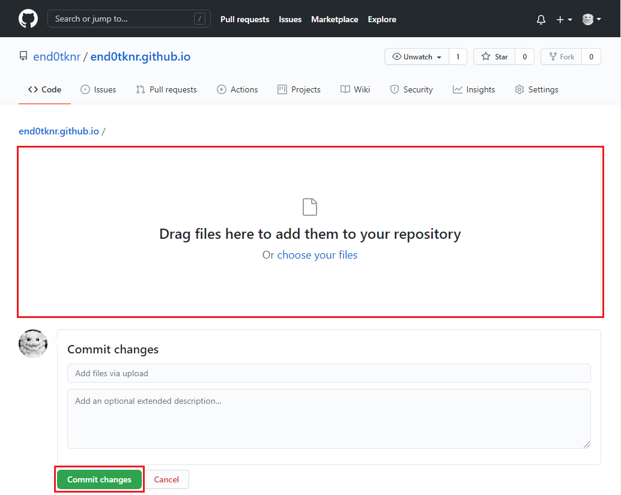
Task: Expand the Unwatch dropdown
Action: coord(417,56)
